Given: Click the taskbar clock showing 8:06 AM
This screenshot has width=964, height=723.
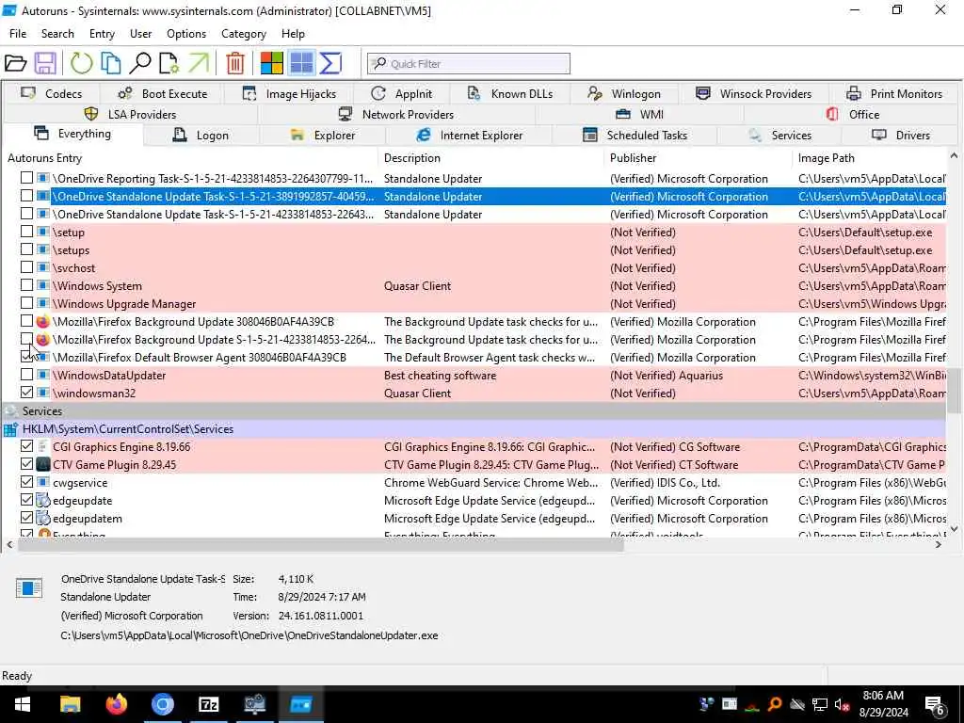Looking at the screenshot, I should click(x=883, y=704).
